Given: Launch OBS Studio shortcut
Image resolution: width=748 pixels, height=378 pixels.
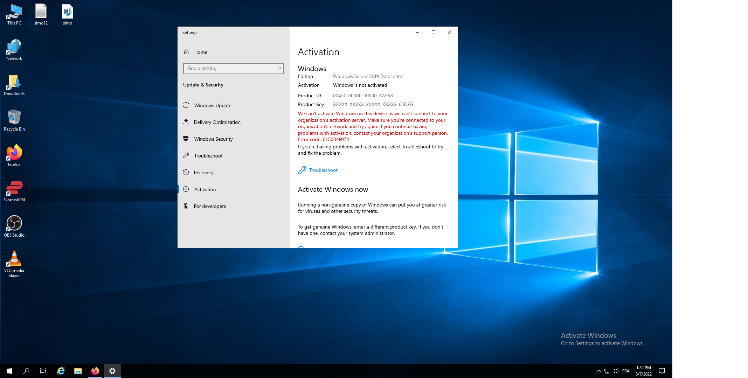Looking at the screenshot, I should (x=14, y=227).
